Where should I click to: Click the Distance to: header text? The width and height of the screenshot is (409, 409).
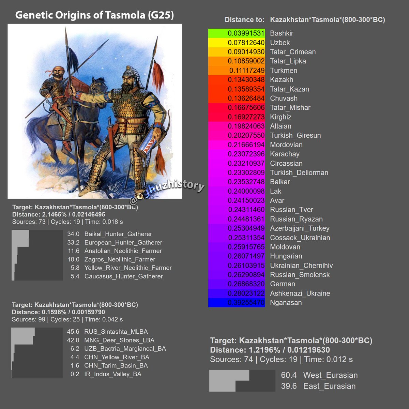(244, 20)
